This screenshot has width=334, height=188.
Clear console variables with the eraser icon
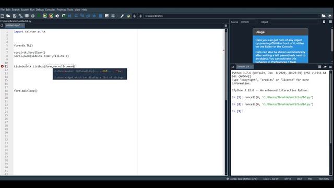coord(325,67)
